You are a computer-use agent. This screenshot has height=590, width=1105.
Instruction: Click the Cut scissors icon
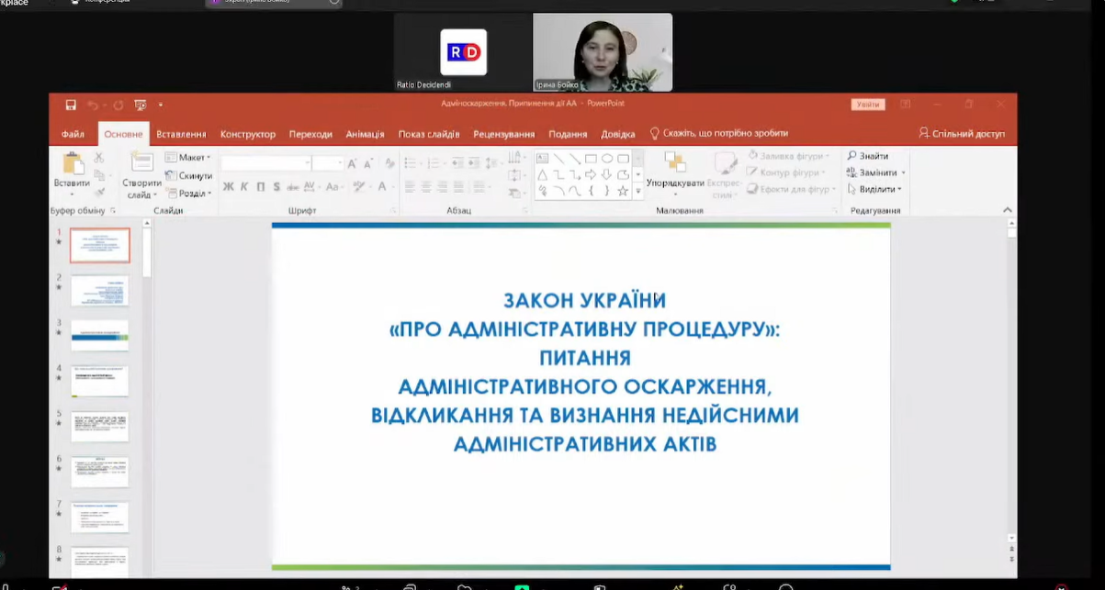[99, 158]
